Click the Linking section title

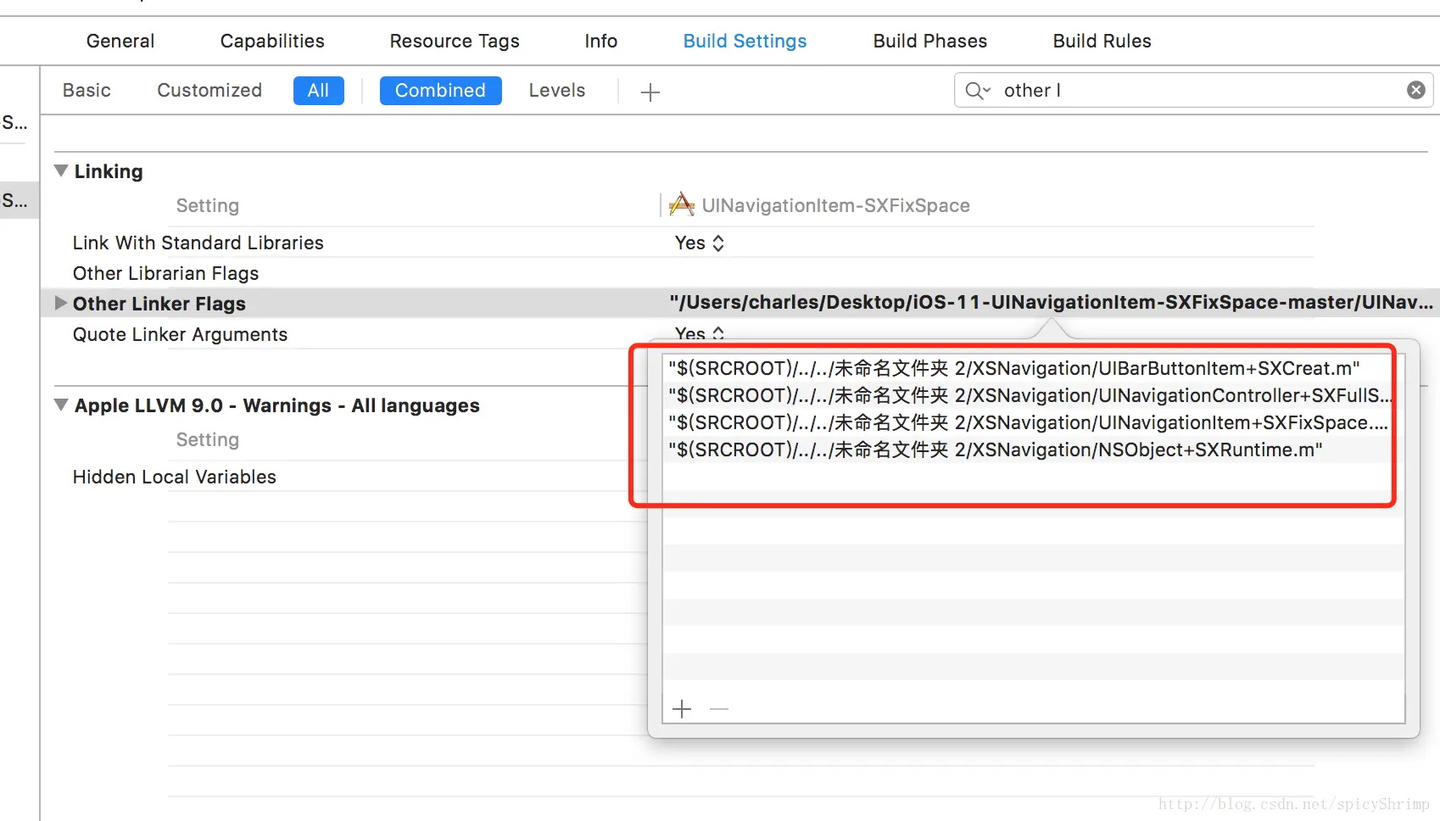coord(109,171)
